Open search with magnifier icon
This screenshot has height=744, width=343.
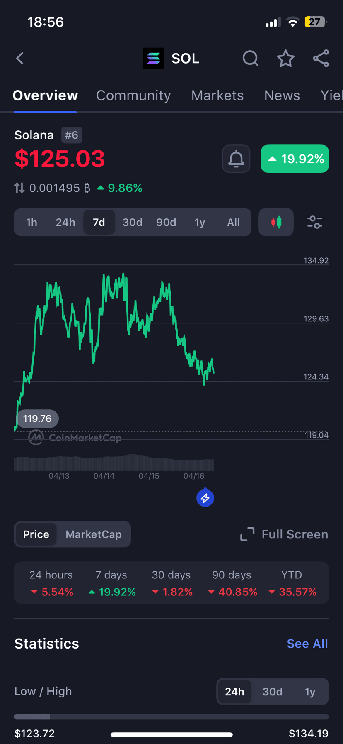coord(250,59)
